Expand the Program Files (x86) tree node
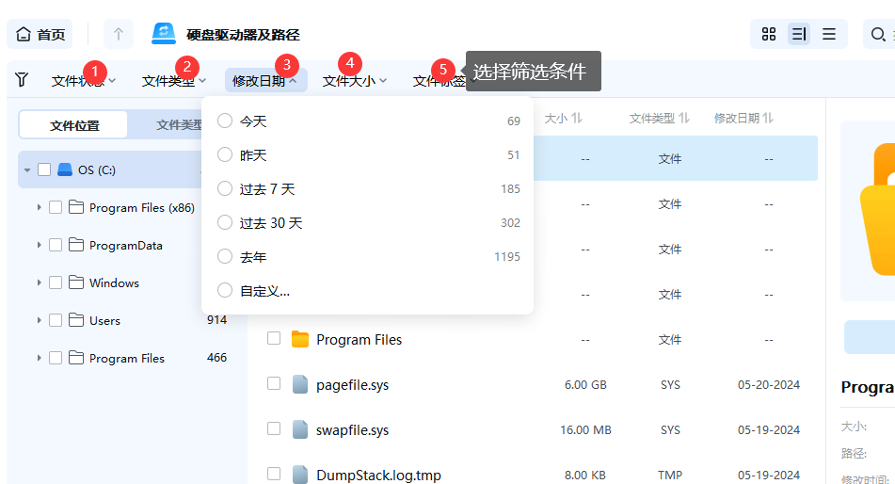 39,207
